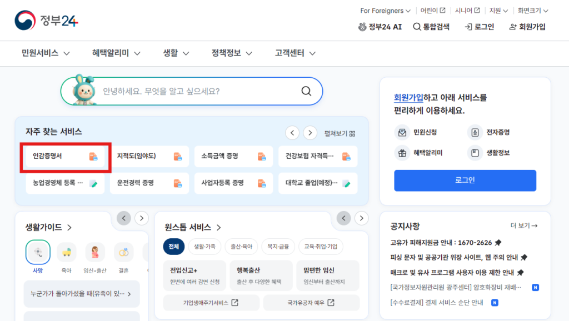Select the 사망 guide category
Viewport: 569px width, 321px height.
(x=38, y=257)
